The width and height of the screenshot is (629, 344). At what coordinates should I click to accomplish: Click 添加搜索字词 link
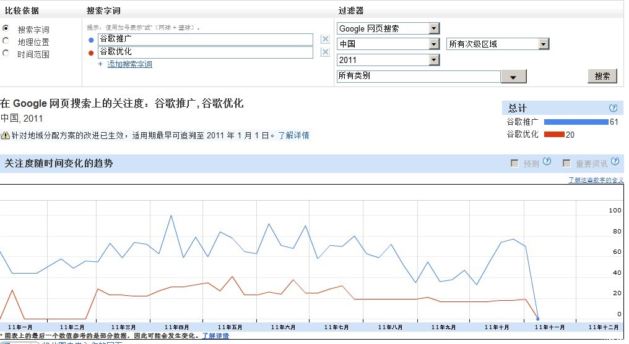click(x=129, y=64)
